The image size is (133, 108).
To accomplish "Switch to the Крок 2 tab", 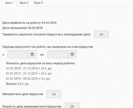I will click(x=24, y=3).
